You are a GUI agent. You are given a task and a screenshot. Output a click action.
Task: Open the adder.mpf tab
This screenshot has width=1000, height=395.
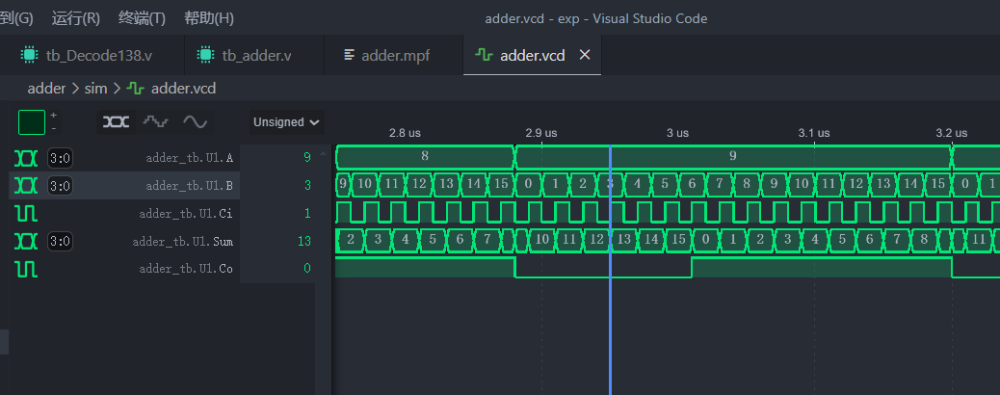click(x=395, y=55)
